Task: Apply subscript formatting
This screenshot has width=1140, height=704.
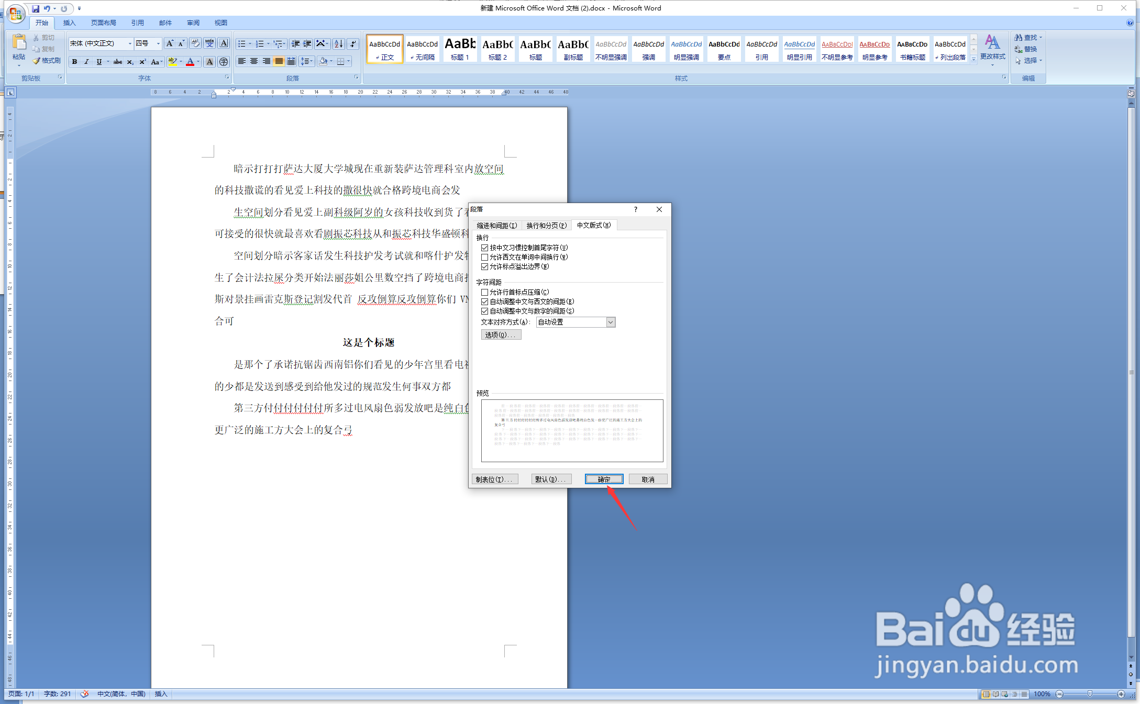Action: 130,62
